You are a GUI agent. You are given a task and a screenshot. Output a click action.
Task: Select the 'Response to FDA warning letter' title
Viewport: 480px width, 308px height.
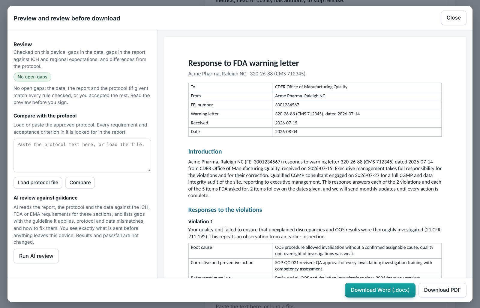(243, 63)
